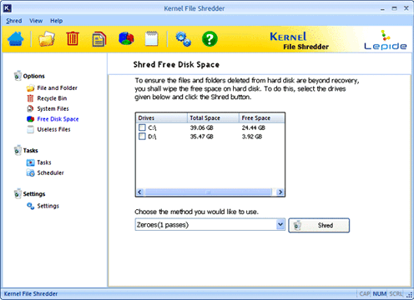Expand the shredding method dropdown arrow
This screenshot has width=414, height=300.
click(x=280, y=224)
